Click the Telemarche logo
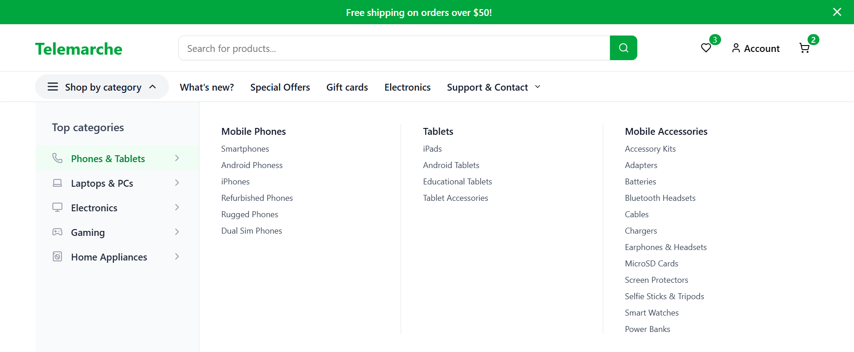 79,49
